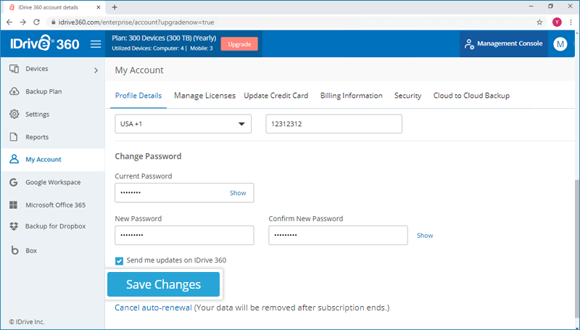Show the Current Password text
The width and height of the screenshot is (580, 330).
(x=238, y=193)
